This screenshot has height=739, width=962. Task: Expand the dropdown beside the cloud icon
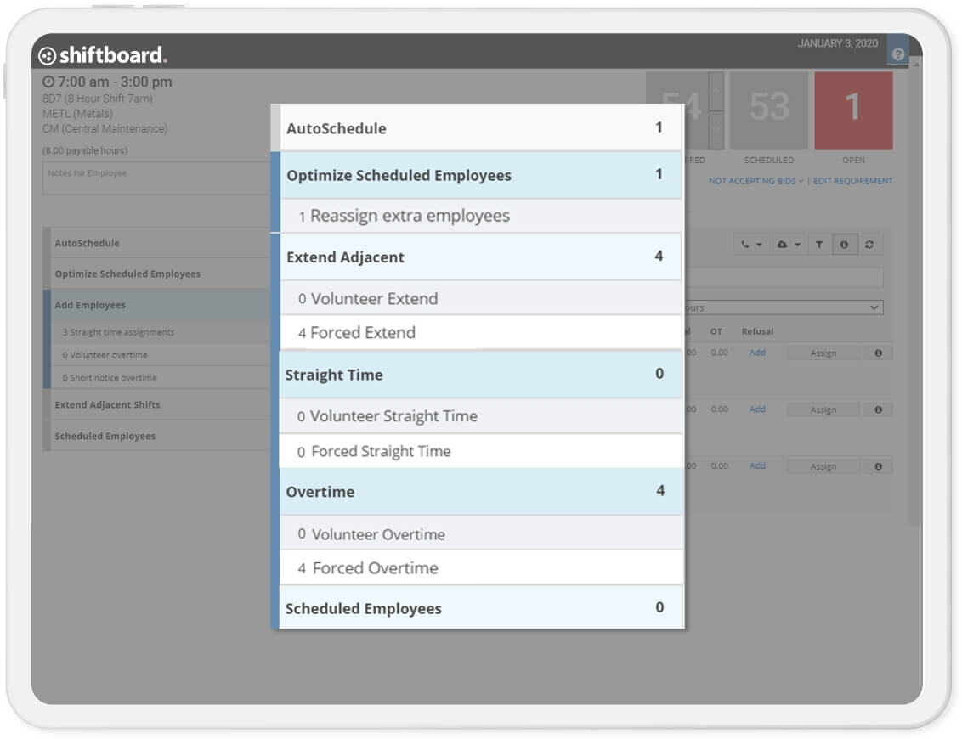point(797,245)
